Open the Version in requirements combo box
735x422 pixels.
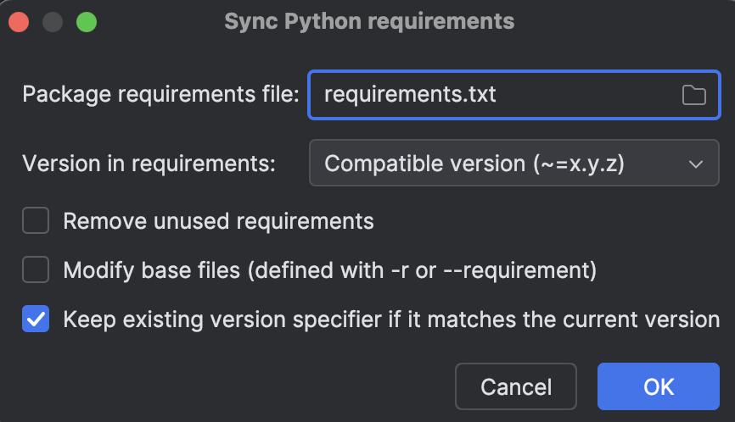point(514,163)
